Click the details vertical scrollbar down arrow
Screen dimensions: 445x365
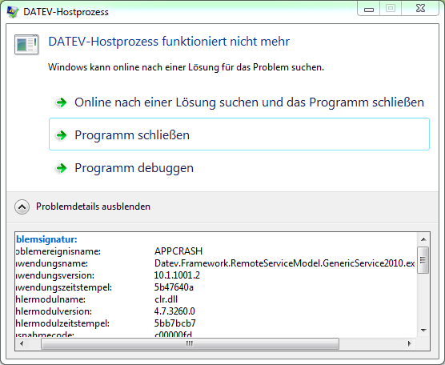(x=423, y=330)
